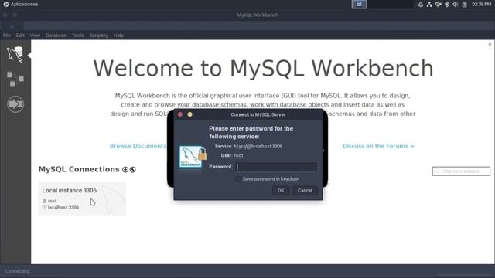The height and width of the screenshot is (278, 495).
Task: Click the localhost 3306 label in connection tile
Action: click(63, 208)
